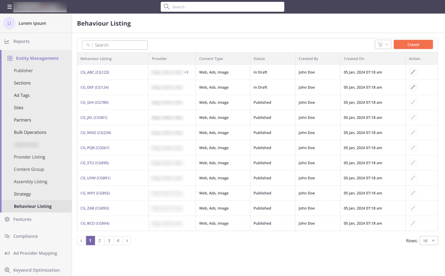Click the Compliance icon in sidebar

pyautogui.click(x=7, y=236)
